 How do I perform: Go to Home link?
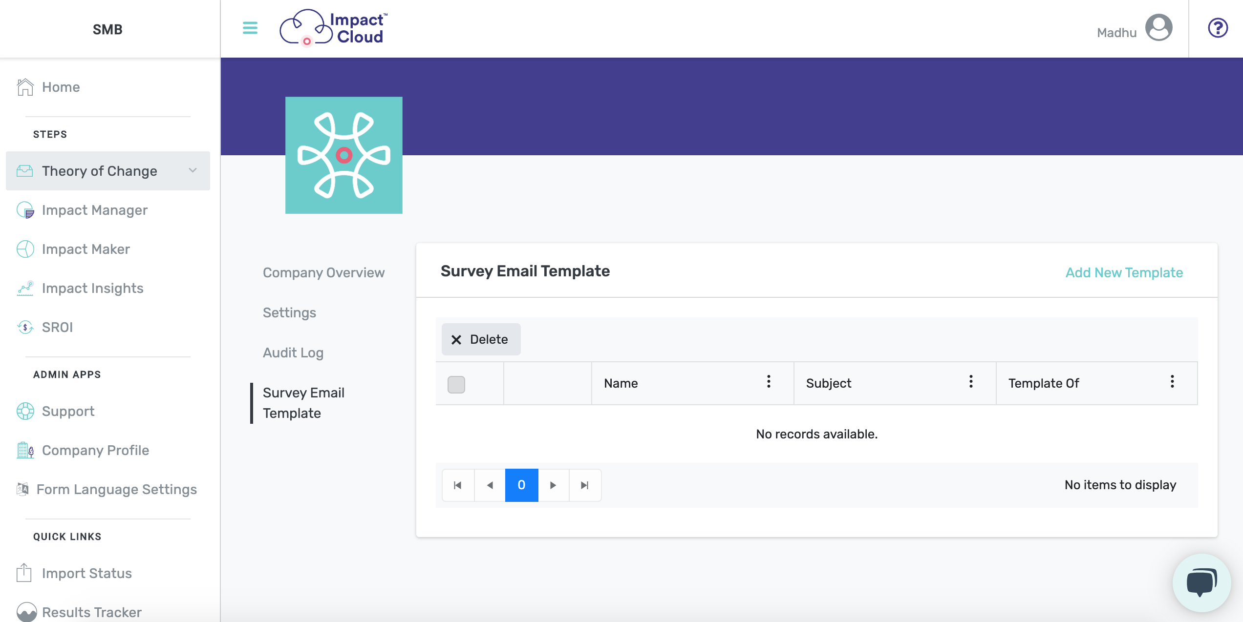coord(61,87)
